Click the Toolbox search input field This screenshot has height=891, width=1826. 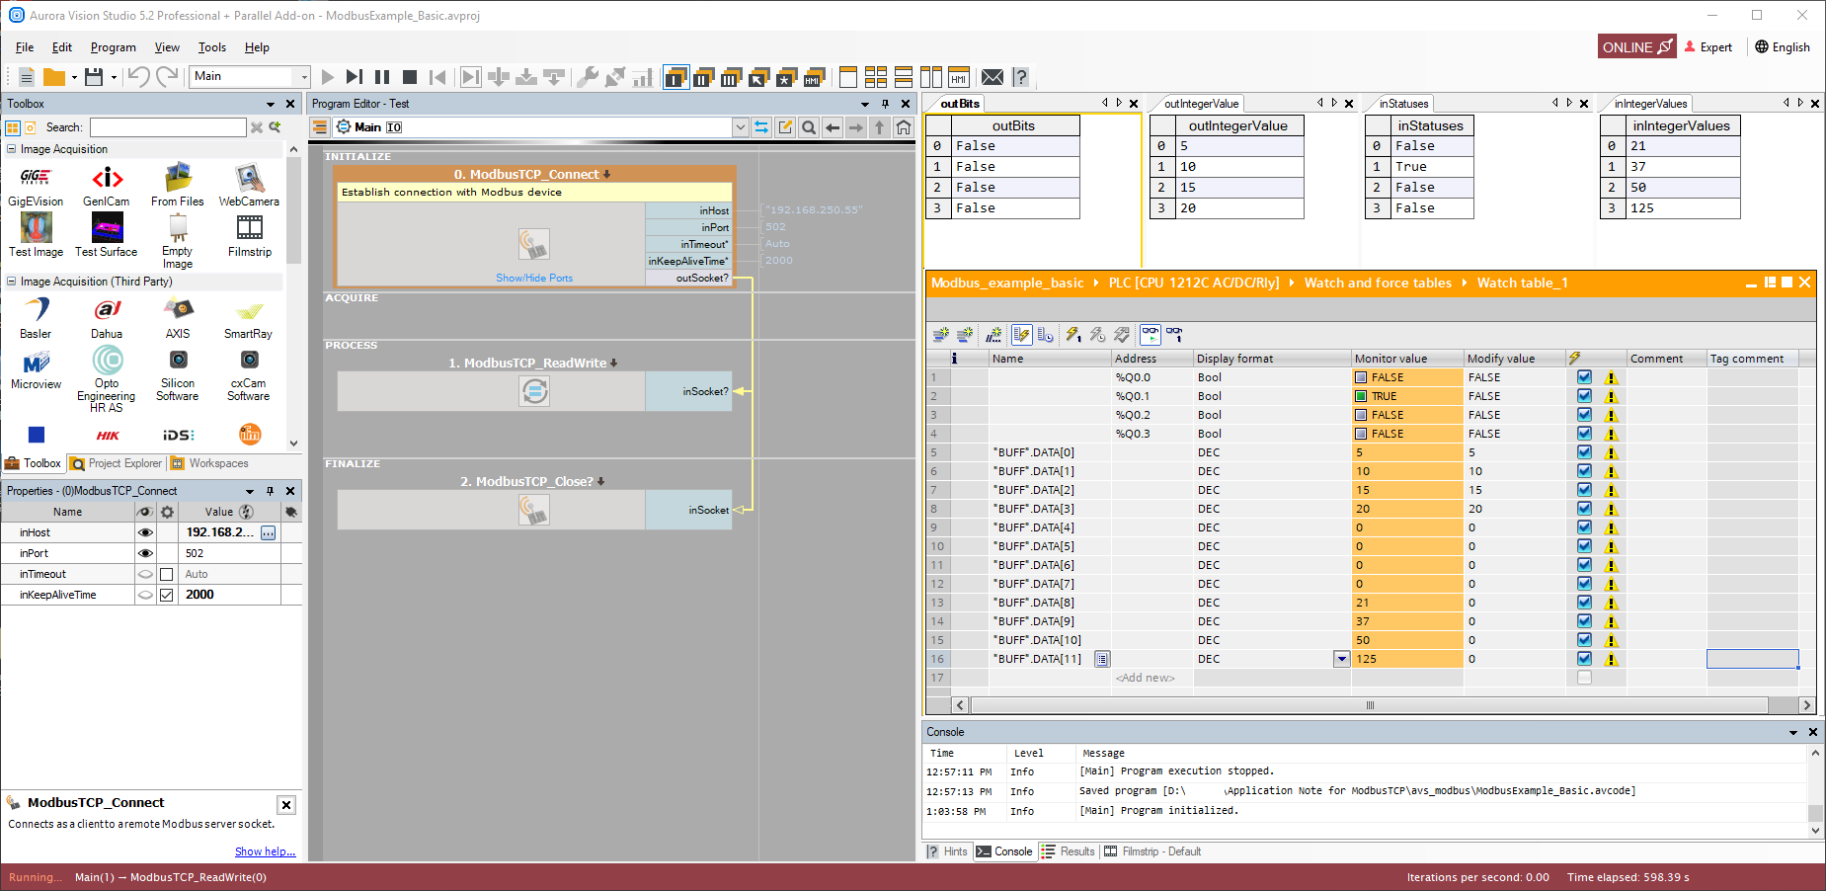[168, 127]
